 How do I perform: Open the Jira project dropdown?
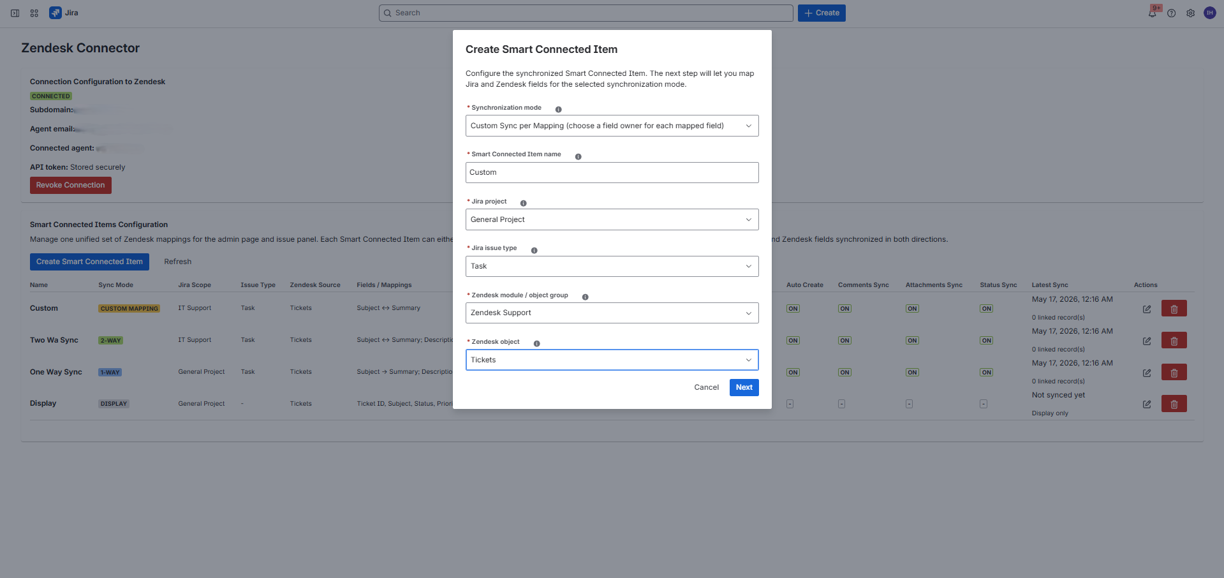point(612,219)
